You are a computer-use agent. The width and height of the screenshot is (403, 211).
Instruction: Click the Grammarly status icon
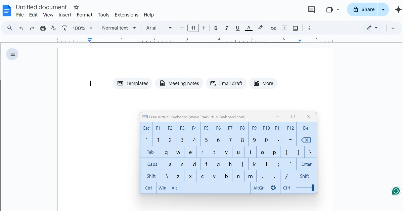tap(396, 191)
